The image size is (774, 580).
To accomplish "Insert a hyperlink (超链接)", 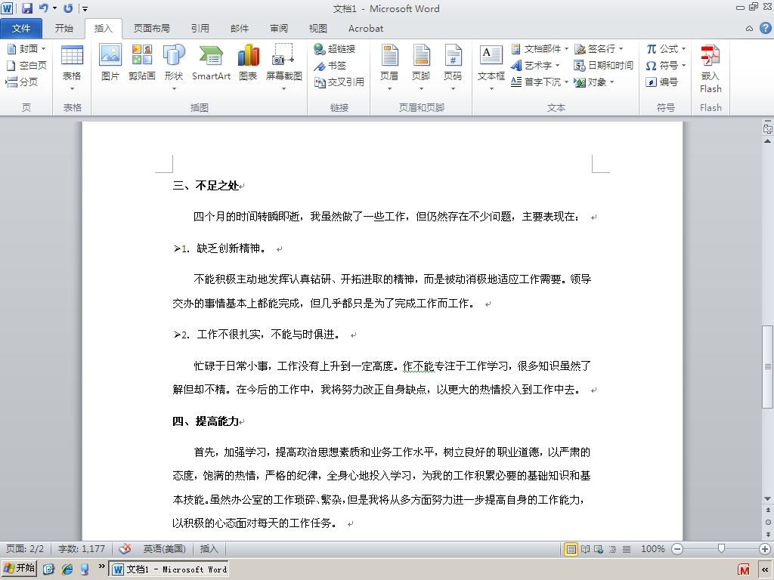I will coord(335,49).
